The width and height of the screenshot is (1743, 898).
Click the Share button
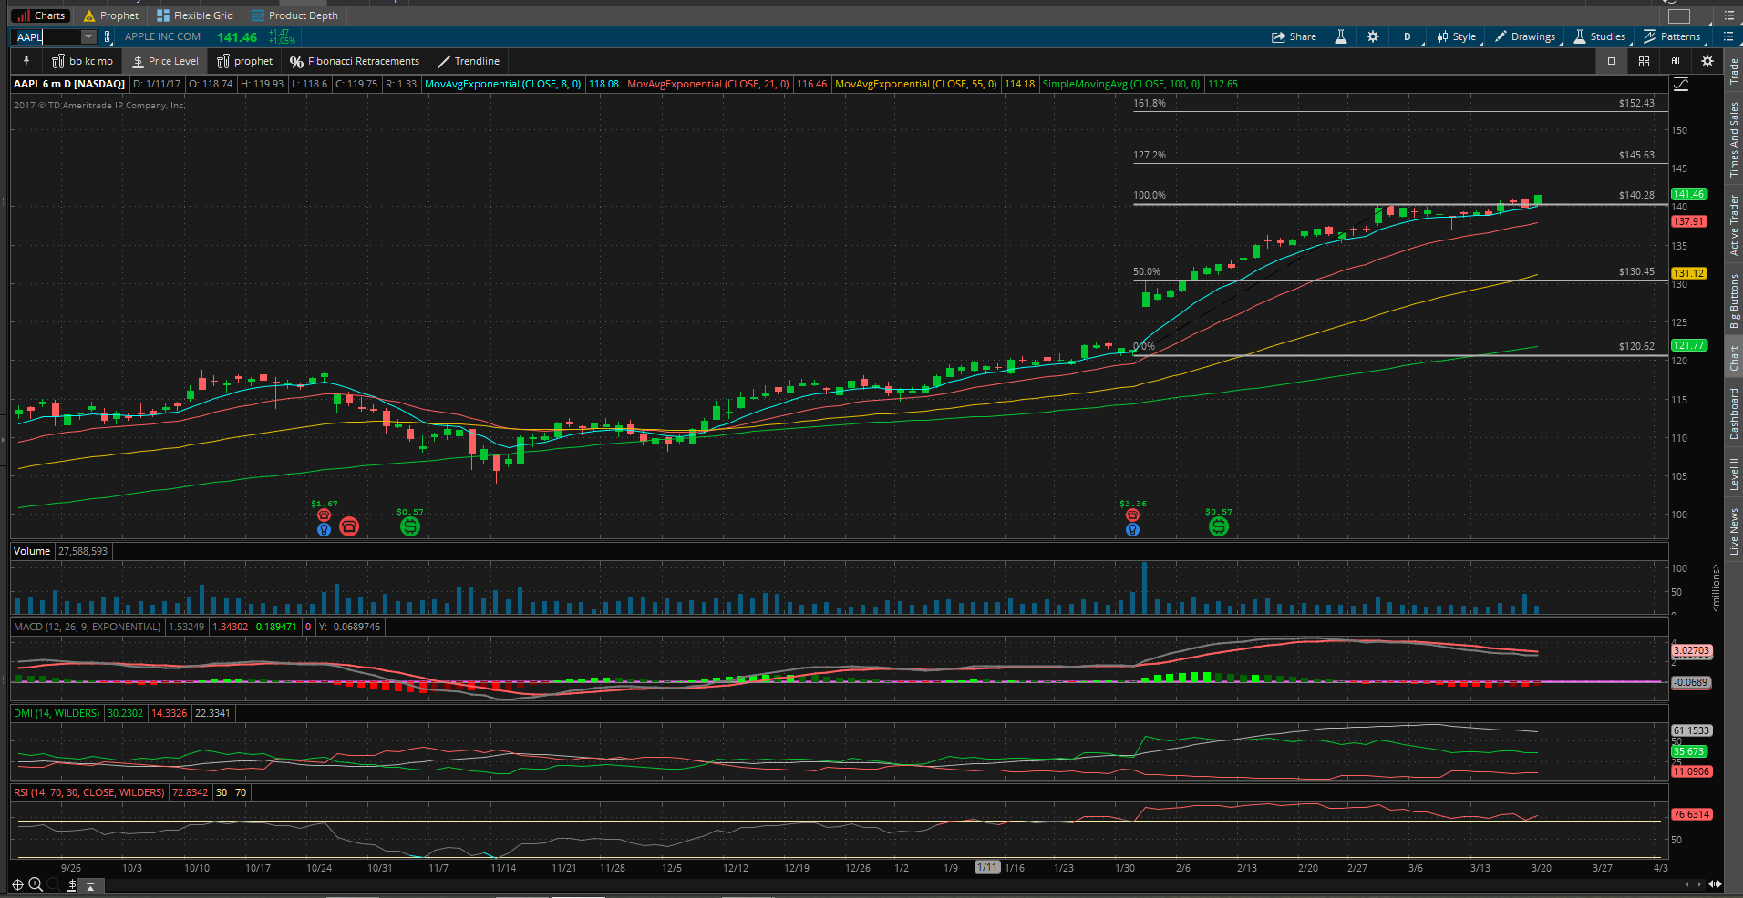(x=1294, y=37)
